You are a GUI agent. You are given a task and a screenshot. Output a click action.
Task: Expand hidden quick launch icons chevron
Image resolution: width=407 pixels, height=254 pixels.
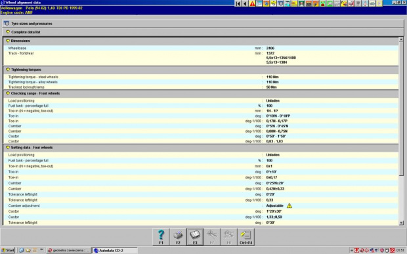(x=41, y=250)
